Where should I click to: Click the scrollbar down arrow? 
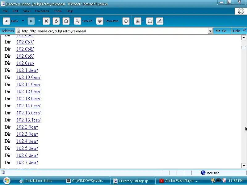pos(244,166)
